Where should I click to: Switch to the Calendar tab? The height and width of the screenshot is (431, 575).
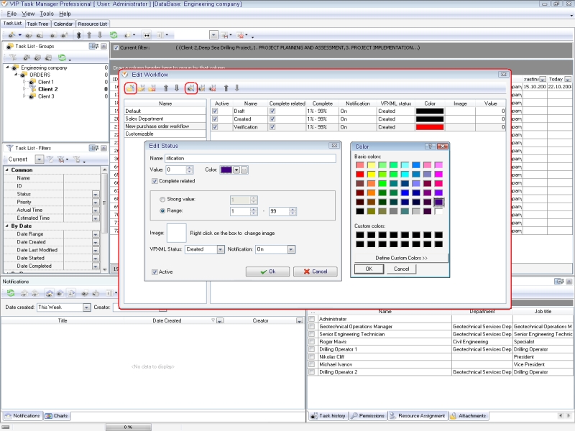[63, 24]
